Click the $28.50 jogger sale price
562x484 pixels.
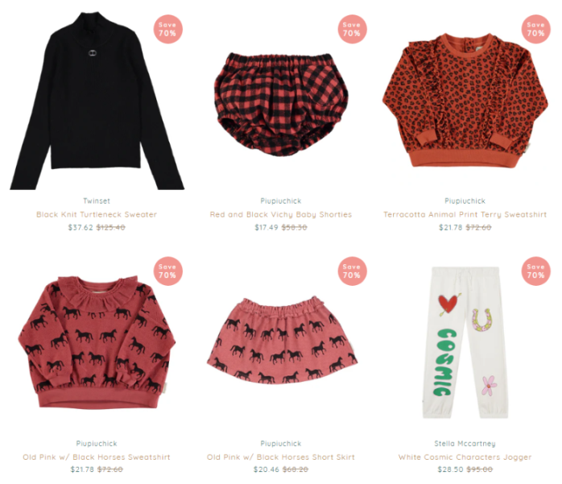coord(450,470)
